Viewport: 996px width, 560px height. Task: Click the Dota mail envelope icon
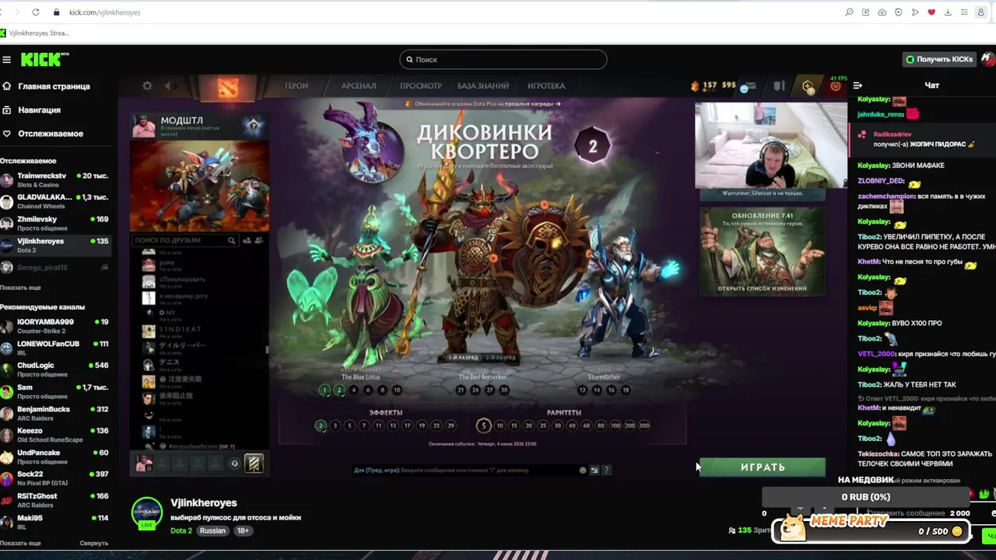point(749,86)
